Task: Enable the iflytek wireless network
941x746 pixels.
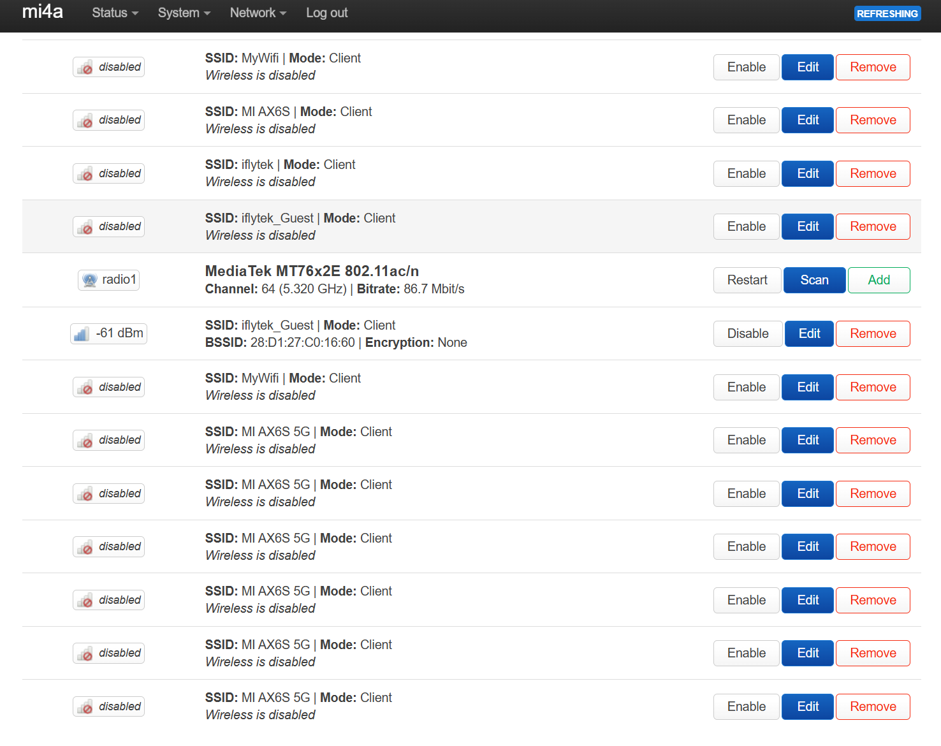Action: (x=746, y=173)
